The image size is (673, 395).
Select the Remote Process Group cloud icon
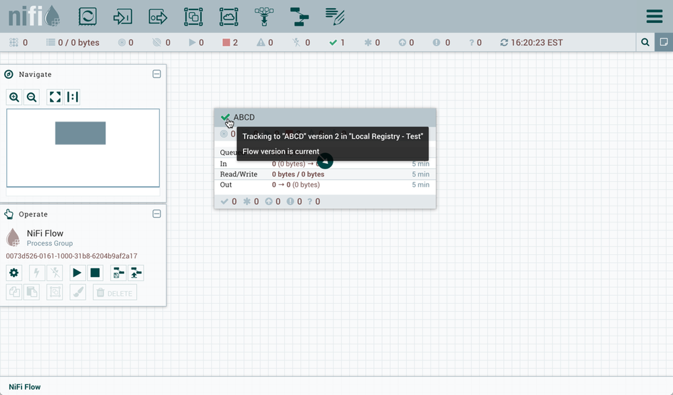click(228, 16)
